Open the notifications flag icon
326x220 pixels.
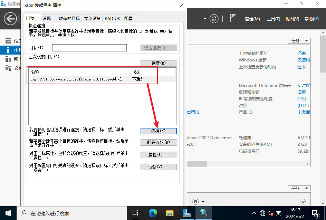pyautogui.click(x=233, y=18)
